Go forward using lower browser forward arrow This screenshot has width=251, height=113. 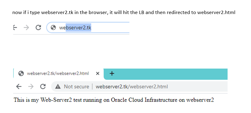pos(31,87)
